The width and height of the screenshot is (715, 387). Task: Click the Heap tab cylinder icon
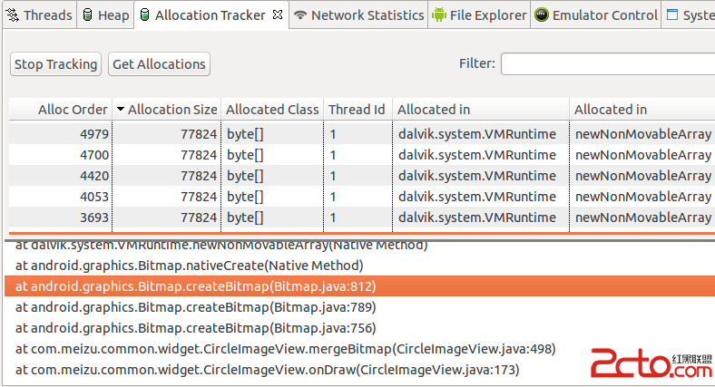(x=87, y=15)
